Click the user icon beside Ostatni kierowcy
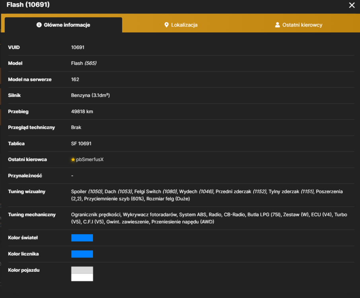The height and width of the screenshot is (298, 360). pos(277,25)
